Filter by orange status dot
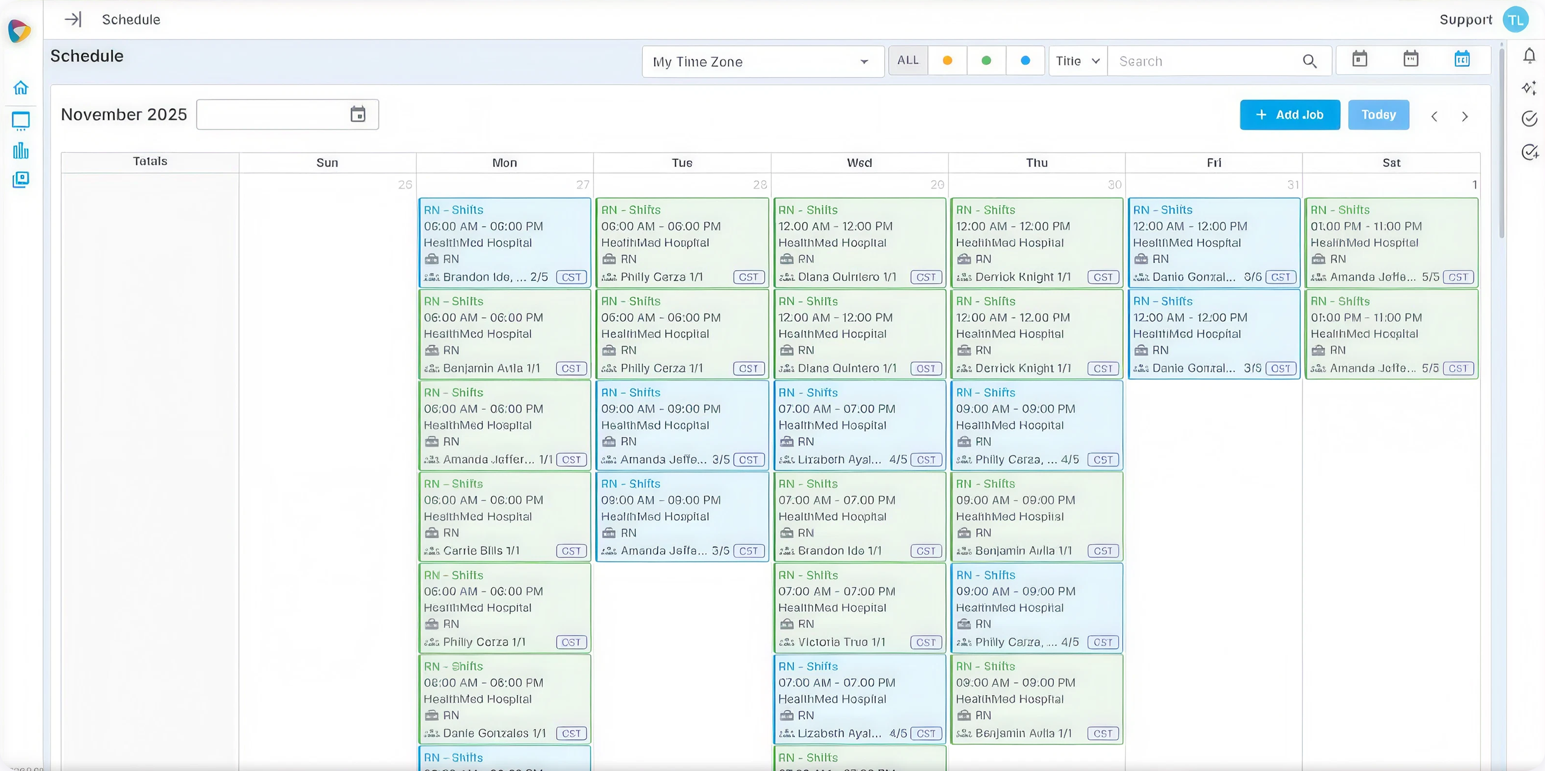 coord(947,61)
